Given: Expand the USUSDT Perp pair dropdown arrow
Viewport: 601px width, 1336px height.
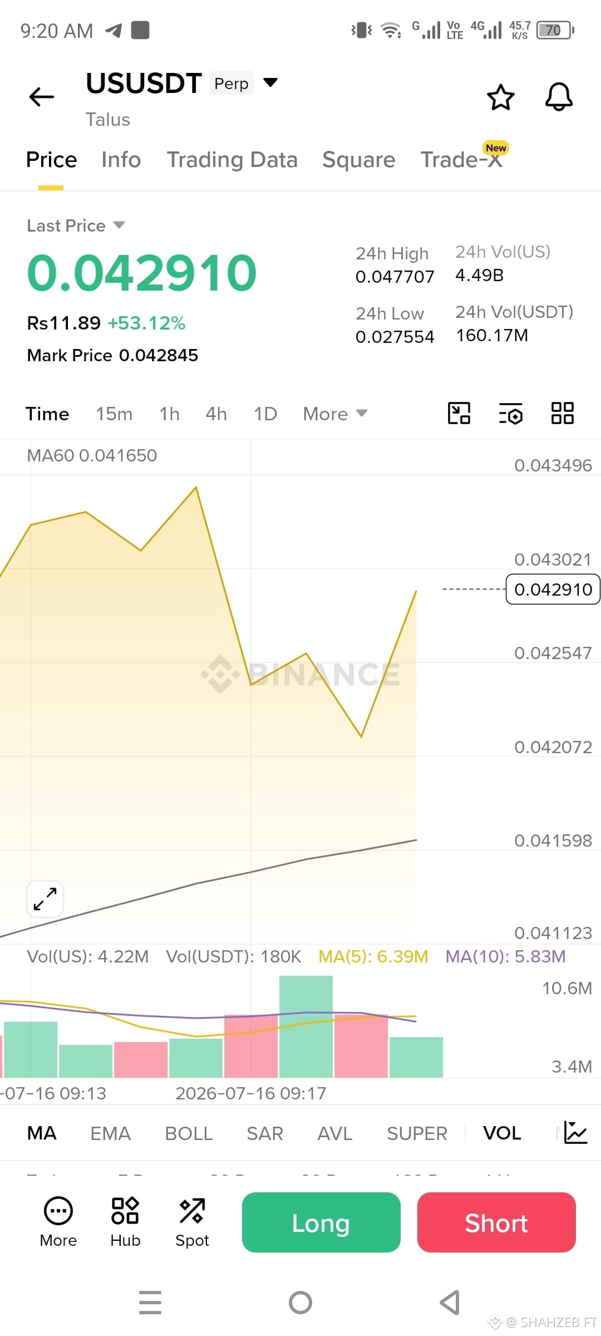Looking at the screenshot, I should pos(270,83).
